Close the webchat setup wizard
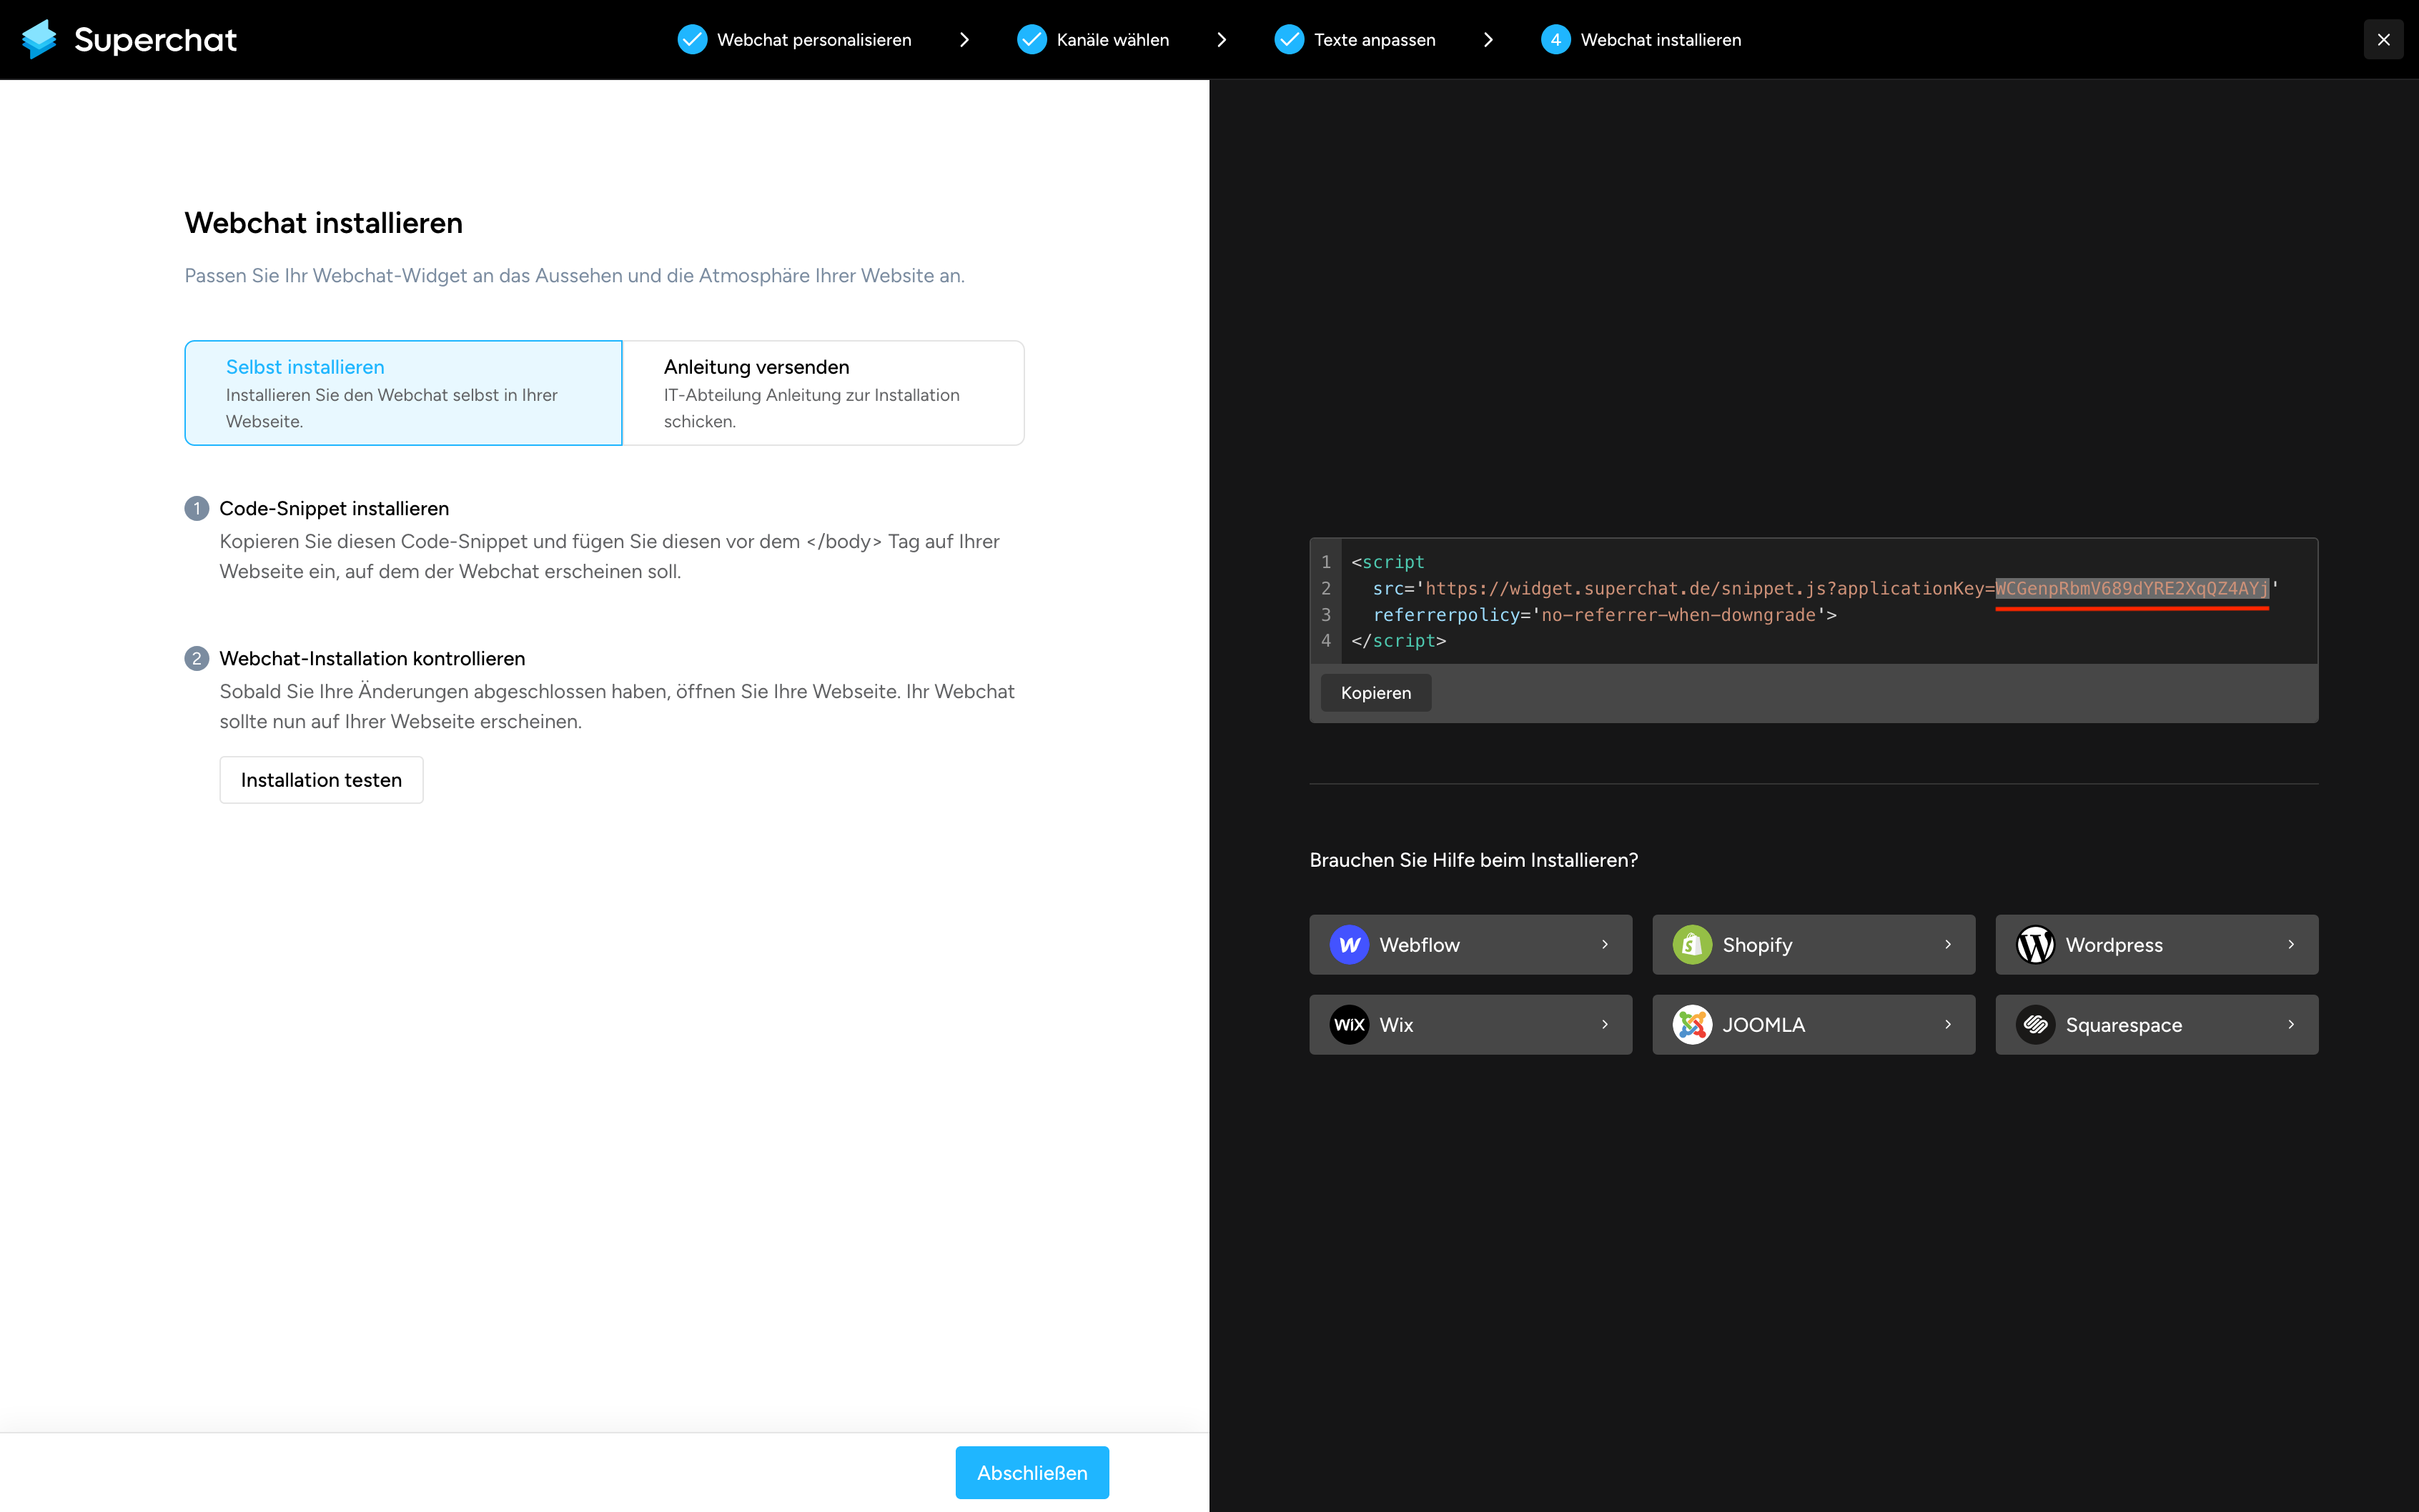The width and height of the screenshot is (2419, 1512). (x=2383, y=40)
